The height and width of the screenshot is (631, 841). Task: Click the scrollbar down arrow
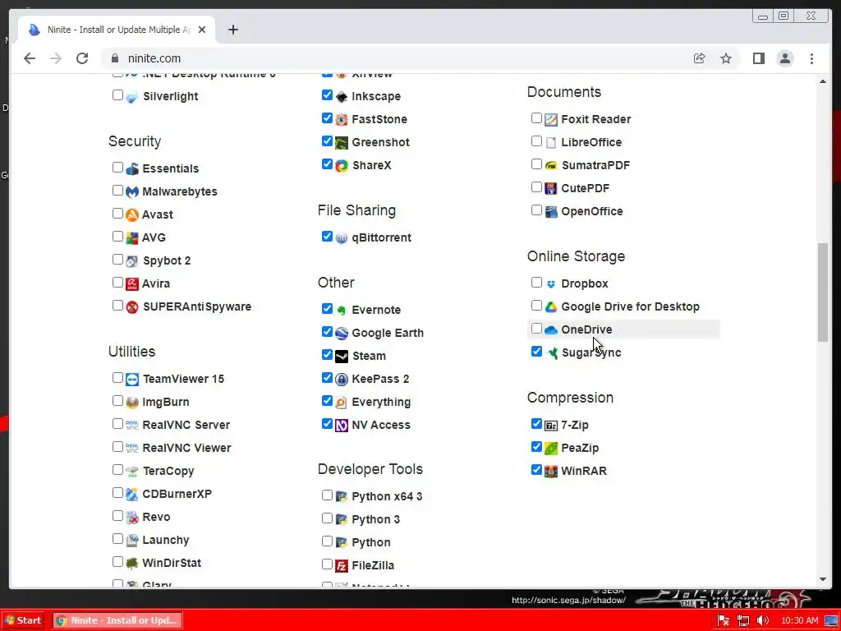click(823, 579)
